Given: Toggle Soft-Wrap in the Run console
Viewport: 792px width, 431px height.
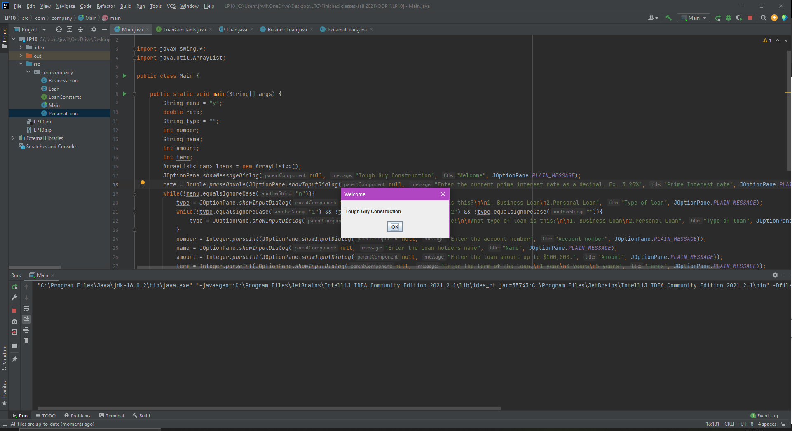Looking at the screenshot, I should [26, 308].
